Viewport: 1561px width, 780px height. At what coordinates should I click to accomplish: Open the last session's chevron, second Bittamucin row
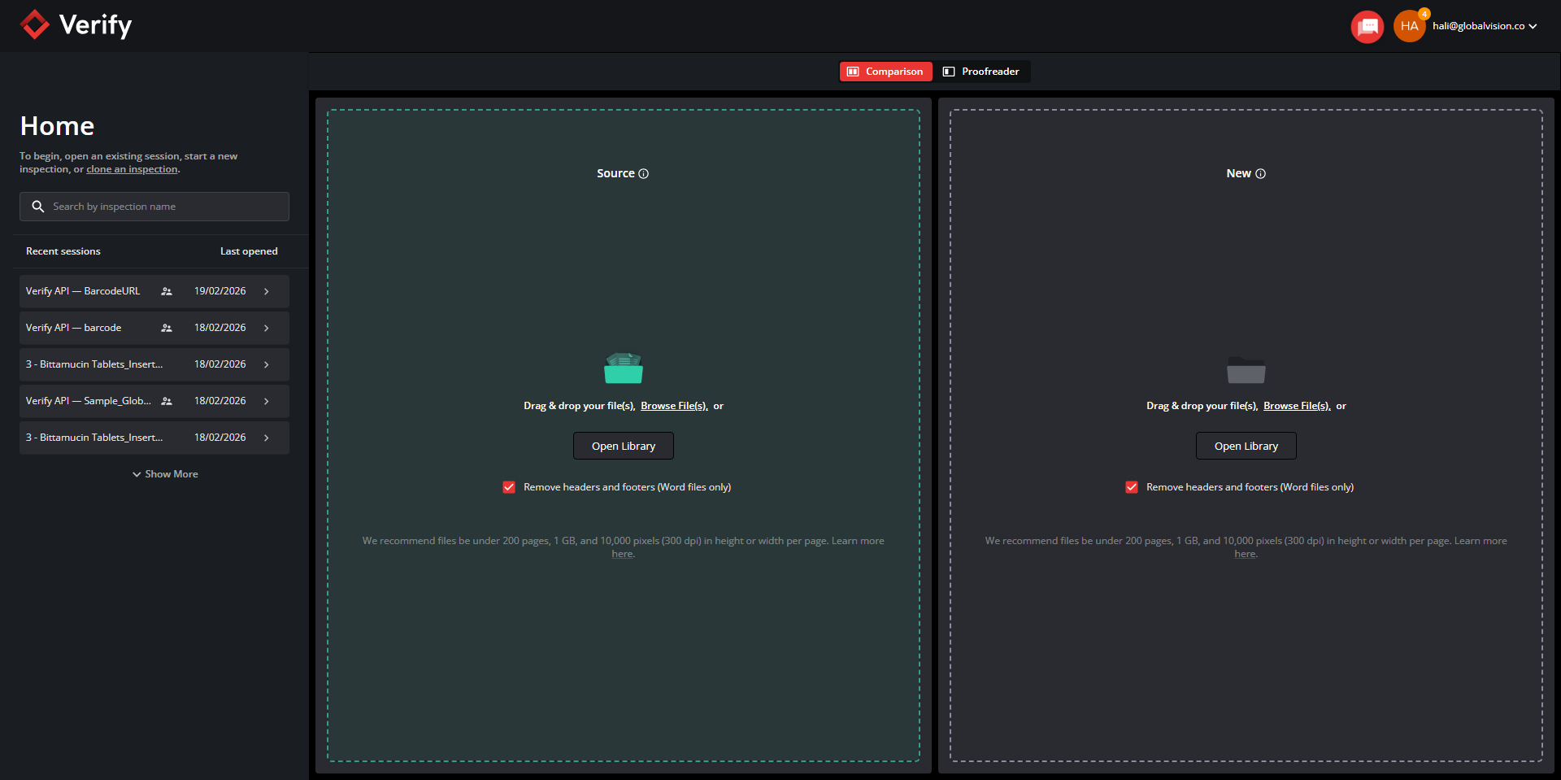pyautogui.click(x=267, y=438)
